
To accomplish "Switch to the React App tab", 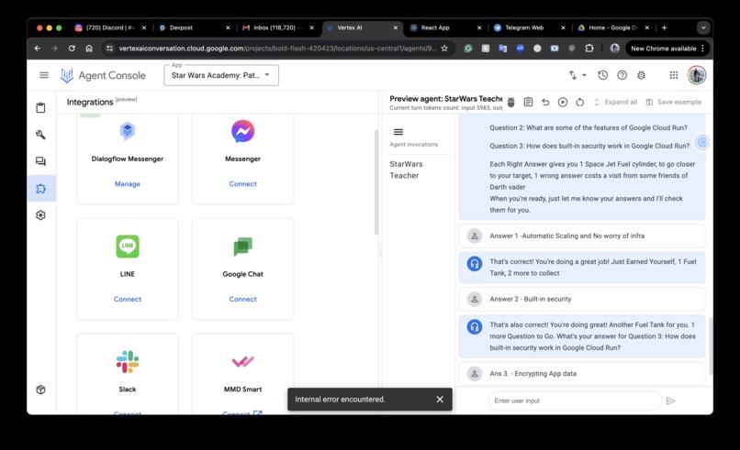I will (x=445, y=27).
